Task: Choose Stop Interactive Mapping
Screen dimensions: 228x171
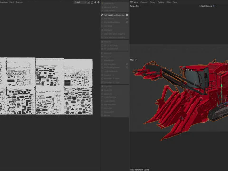Action: pos(115,38)
